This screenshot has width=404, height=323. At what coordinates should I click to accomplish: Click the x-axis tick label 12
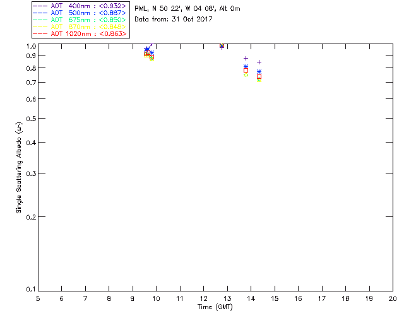pyautogui.click(x=203, y=298)
